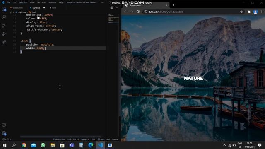Viewport: 265px width, 149px height.
Task: Open the Chrome three-dot menu
Action: [262, 12]
